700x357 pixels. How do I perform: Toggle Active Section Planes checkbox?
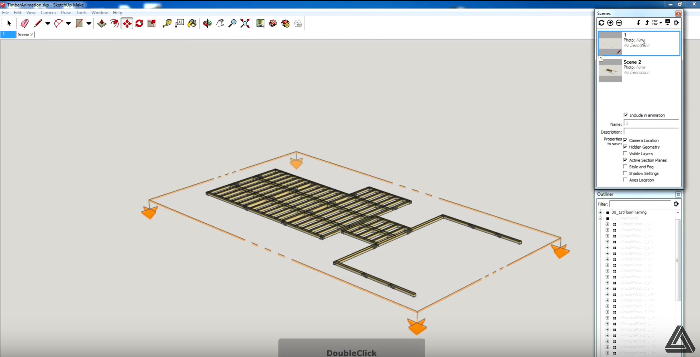click(x=625, y=160)
